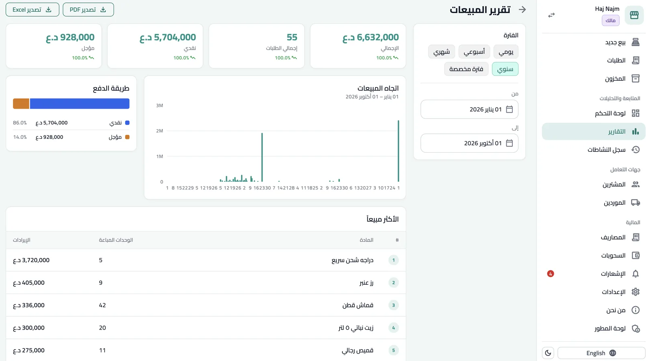Open the buyers people icon
The width and height of the screenshot is (646, 361).
pyautogui.click(x=636, y=184)
